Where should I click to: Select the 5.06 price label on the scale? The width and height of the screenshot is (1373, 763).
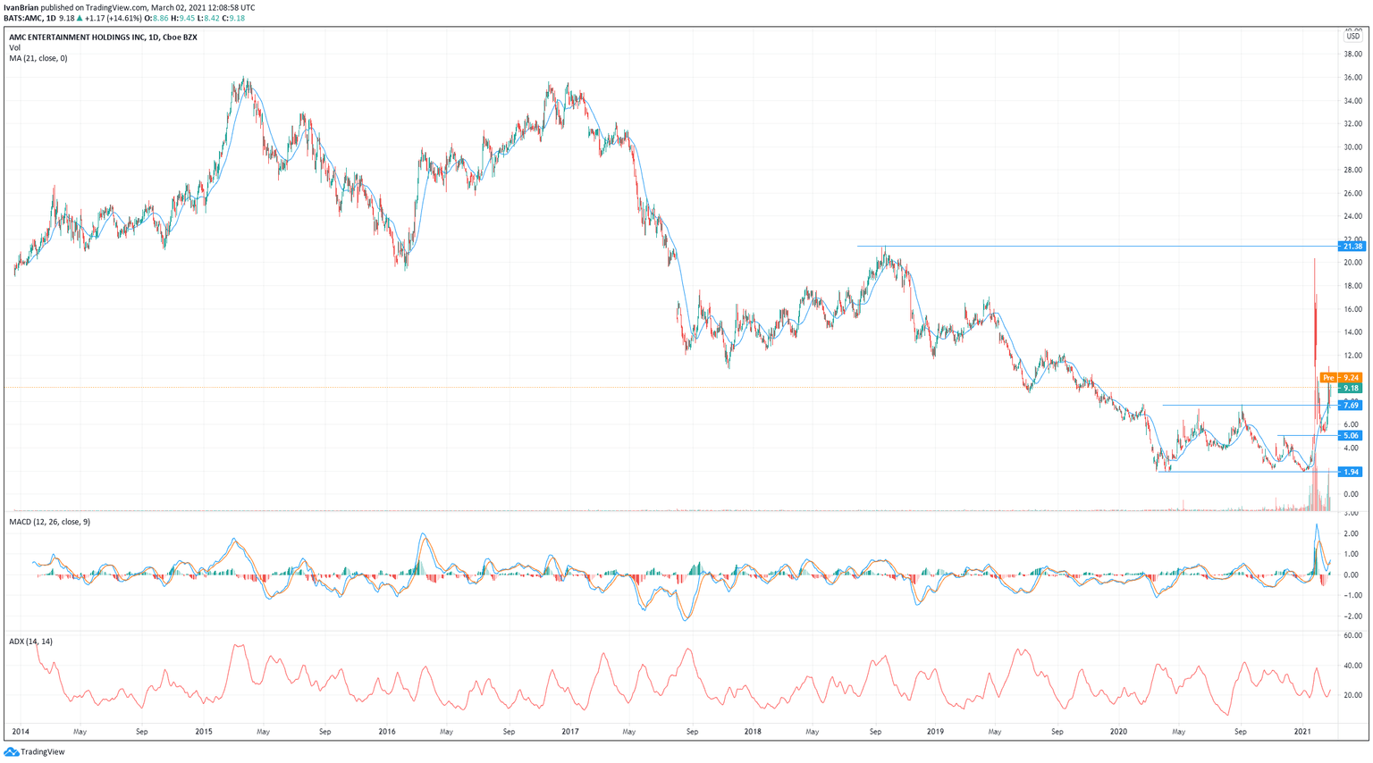[1352, 435]
